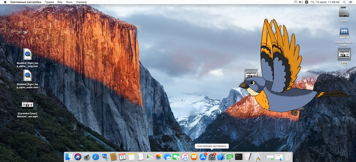Open Calendar icon showing 12
Screen dimensions: 356x162
(123, 157)
